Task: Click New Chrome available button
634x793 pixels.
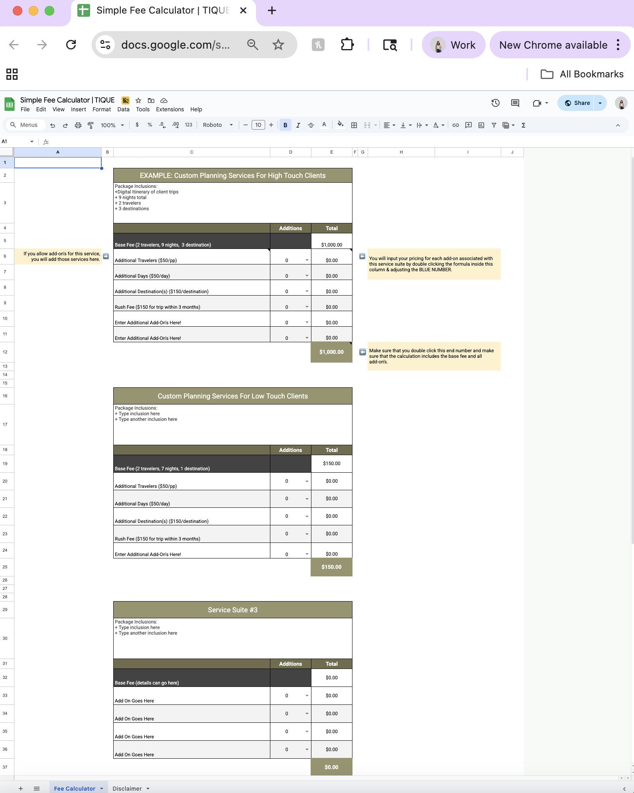Action: tap(553, 45)
